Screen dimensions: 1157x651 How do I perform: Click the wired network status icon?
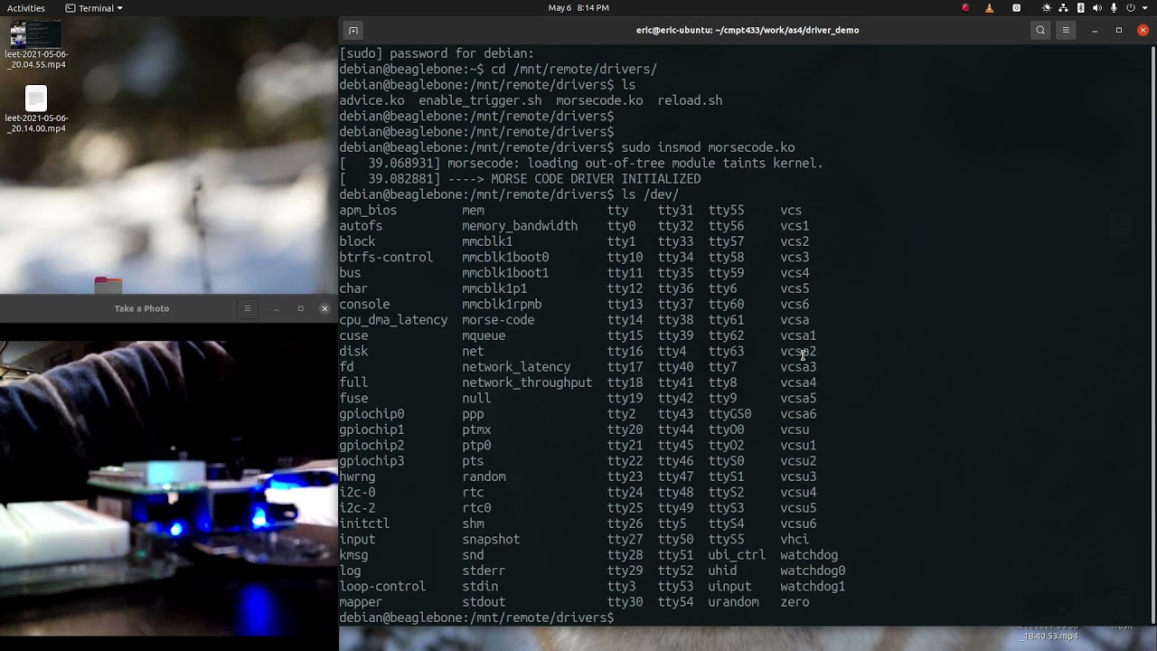(x=1063, y=8)
